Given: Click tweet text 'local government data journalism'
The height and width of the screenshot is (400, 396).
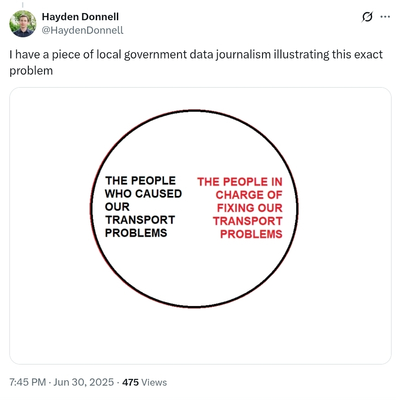Looking at the screenshot, I should click(183, 54).
